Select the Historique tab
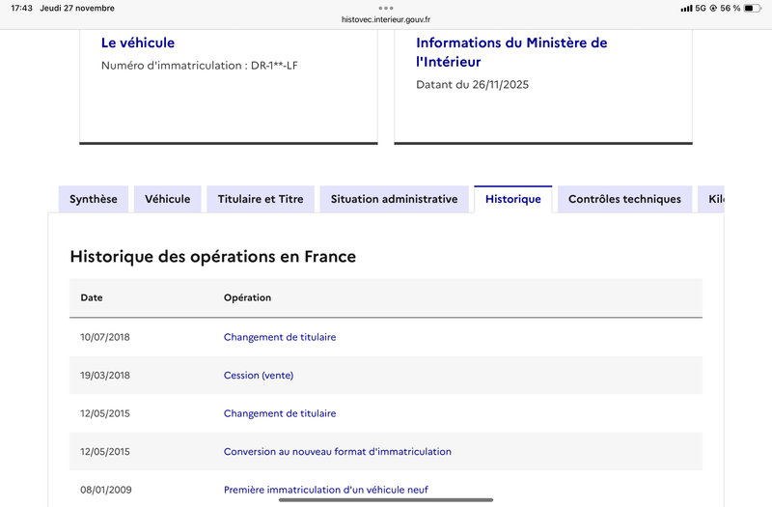772x507 pixels. (513, 199)
